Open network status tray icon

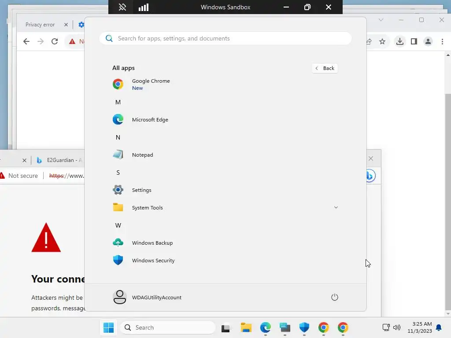(x=386, y=327)
